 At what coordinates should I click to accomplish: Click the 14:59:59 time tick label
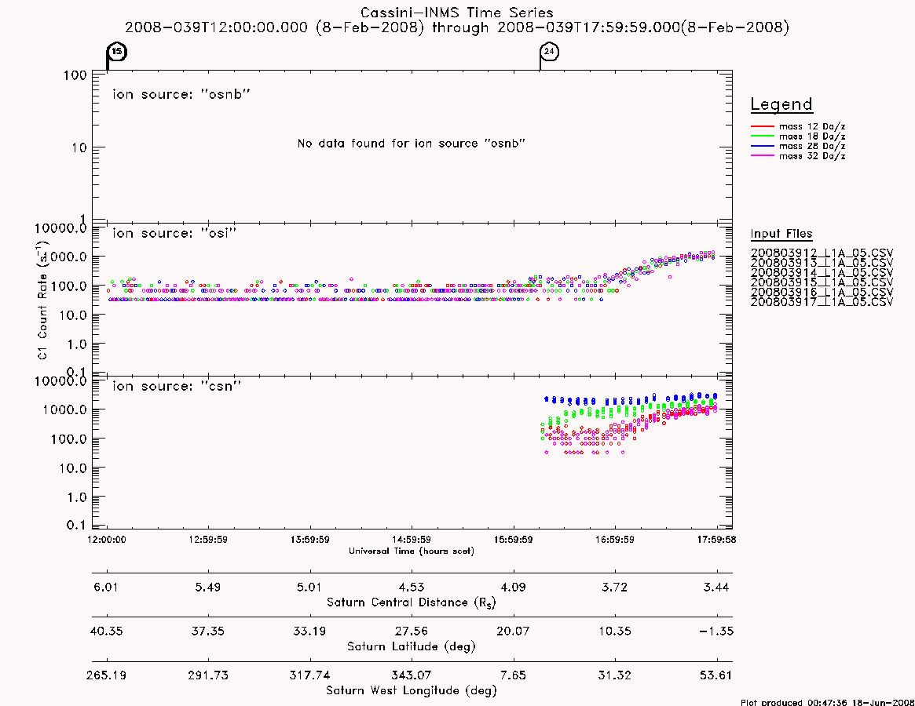click(x=412, y=540)
